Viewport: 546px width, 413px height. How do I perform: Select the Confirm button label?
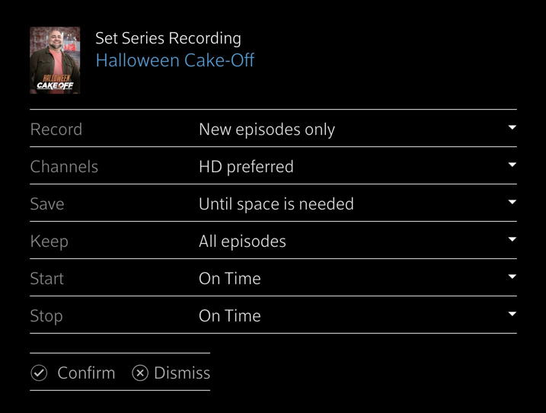point(86,373)
